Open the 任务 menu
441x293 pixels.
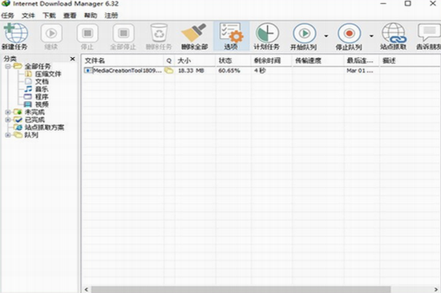7,15
